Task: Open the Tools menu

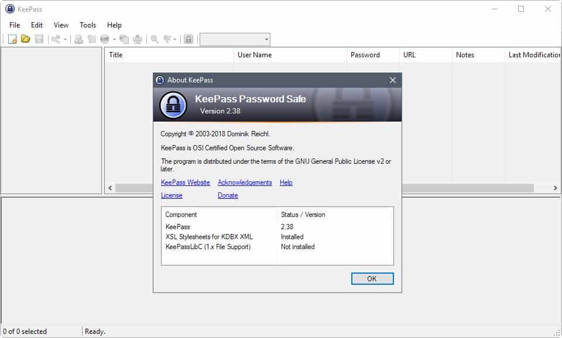Action: coord(88,25)
